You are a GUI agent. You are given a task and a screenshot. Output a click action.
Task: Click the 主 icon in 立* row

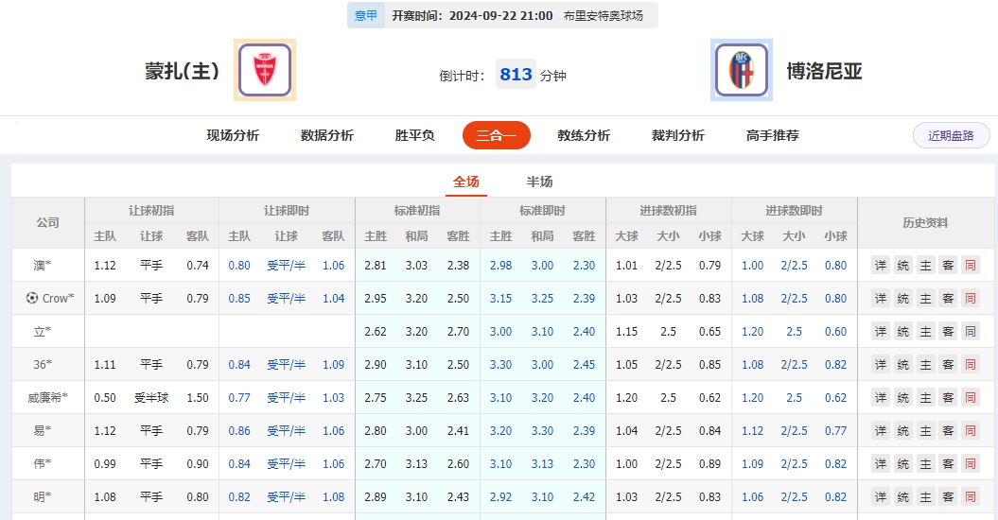(925, 332)
